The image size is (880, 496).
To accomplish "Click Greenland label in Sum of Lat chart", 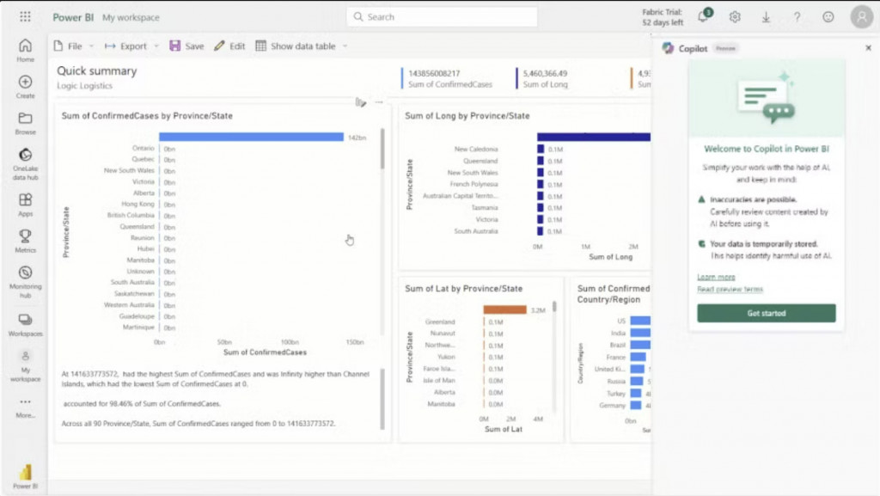I will (x=440, y=322).
